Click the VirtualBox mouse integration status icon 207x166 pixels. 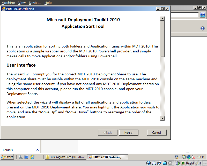point(178,163)
